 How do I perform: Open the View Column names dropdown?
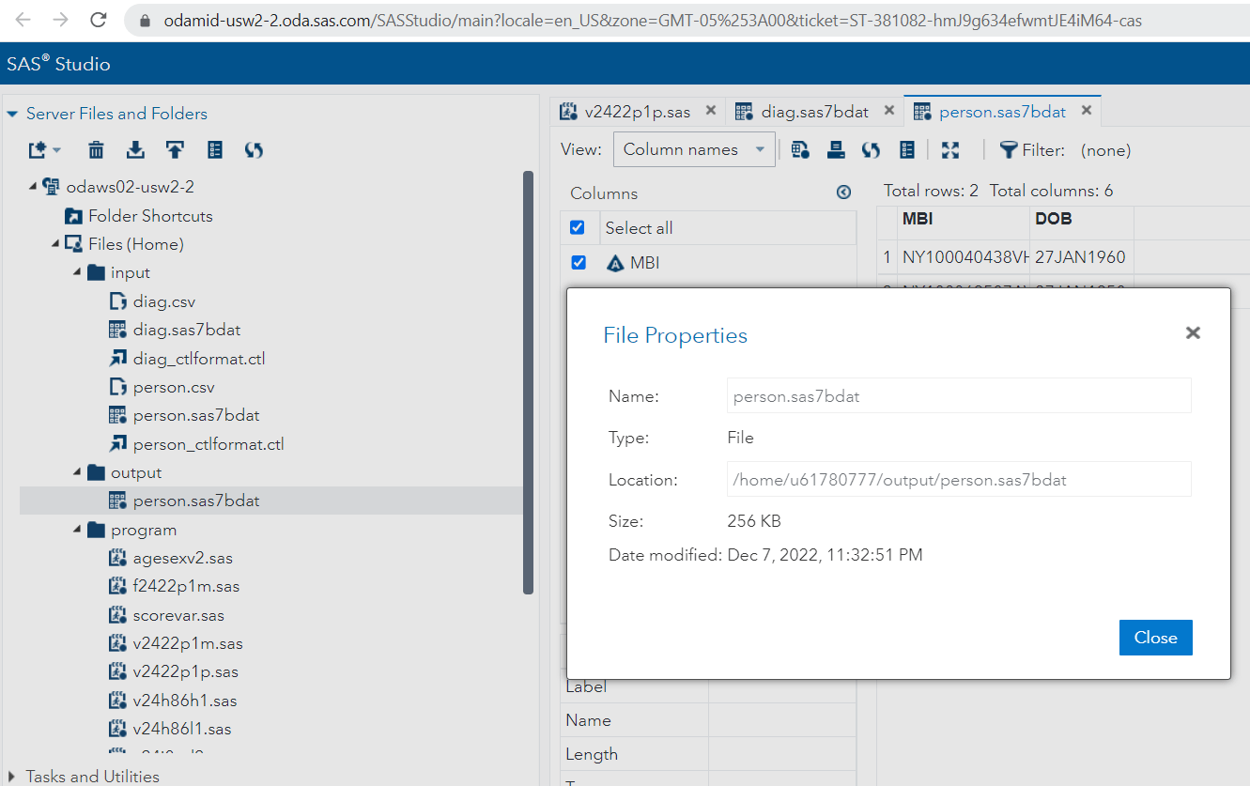pos(694,148)
